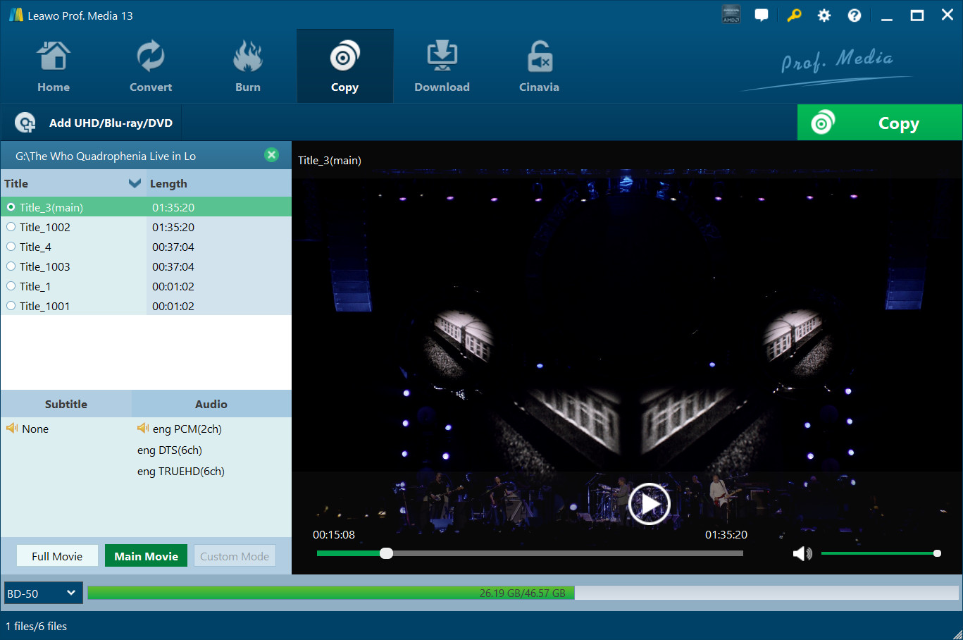
Task: Choose Full Movie copy mode
Action: pos(57,556)
